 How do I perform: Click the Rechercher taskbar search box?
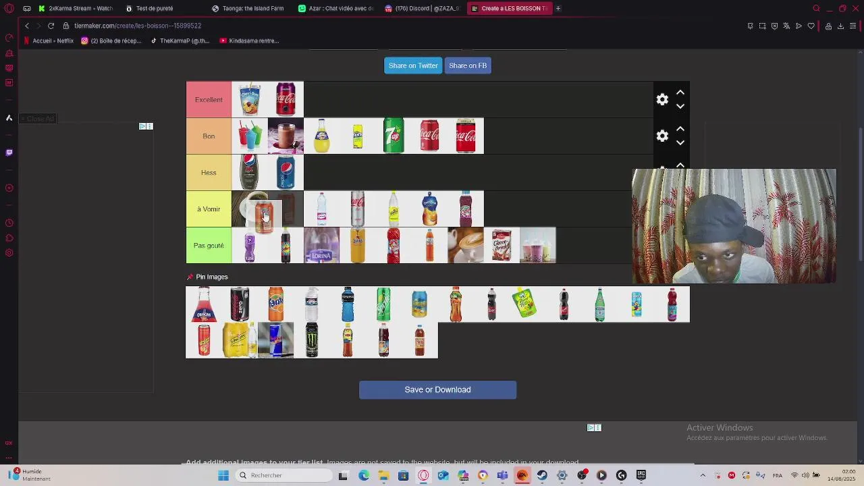[283, 475]
